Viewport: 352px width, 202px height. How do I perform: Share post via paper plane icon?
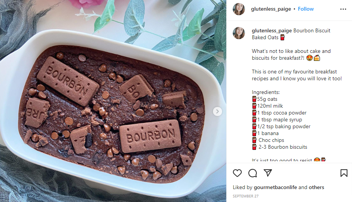coord(268,173)
